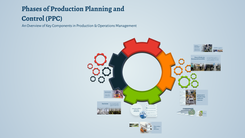Click the round blue photo bubble below the green segment
245x138 pixels.
click(143, 115)
